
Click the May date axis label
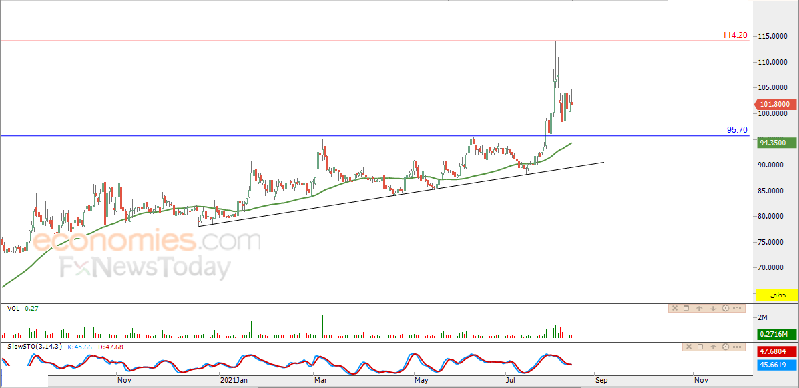point(421,380)
